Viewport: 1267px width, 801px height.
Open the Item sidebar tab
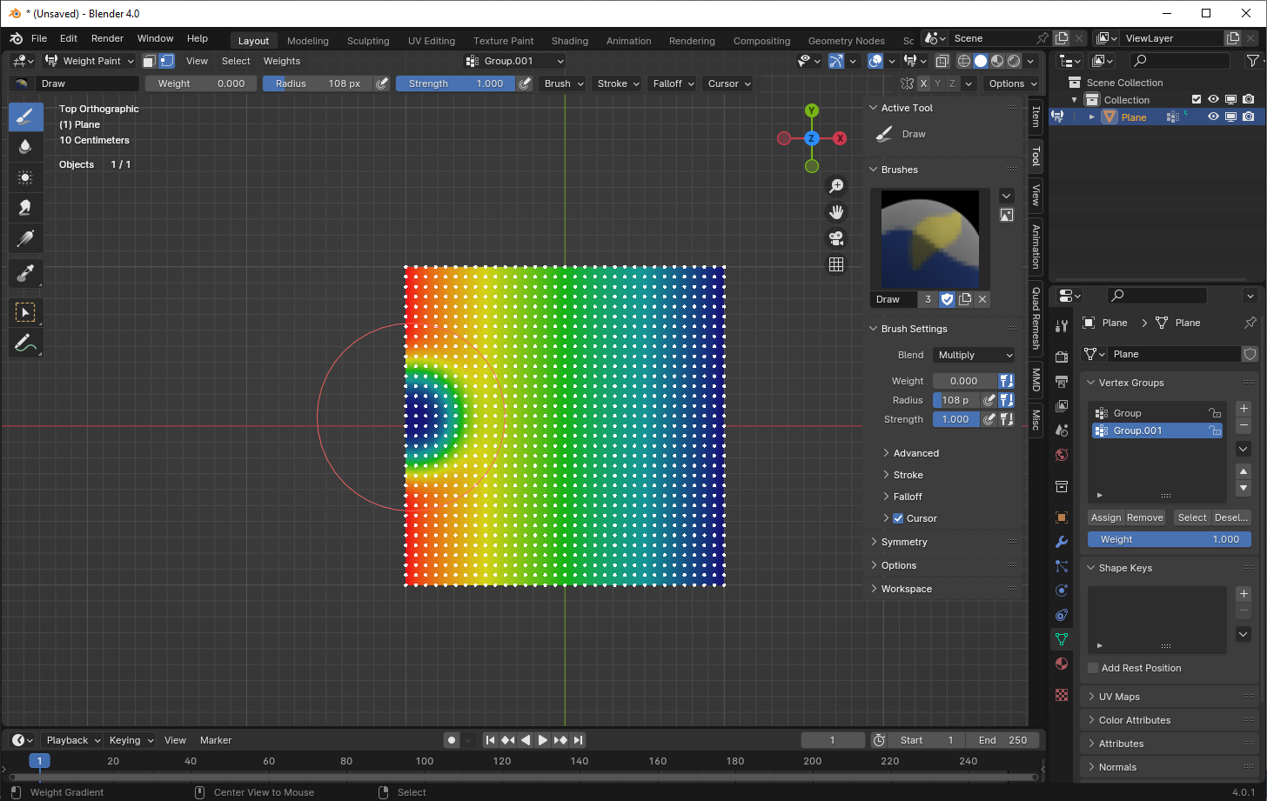coord(1036,116)
